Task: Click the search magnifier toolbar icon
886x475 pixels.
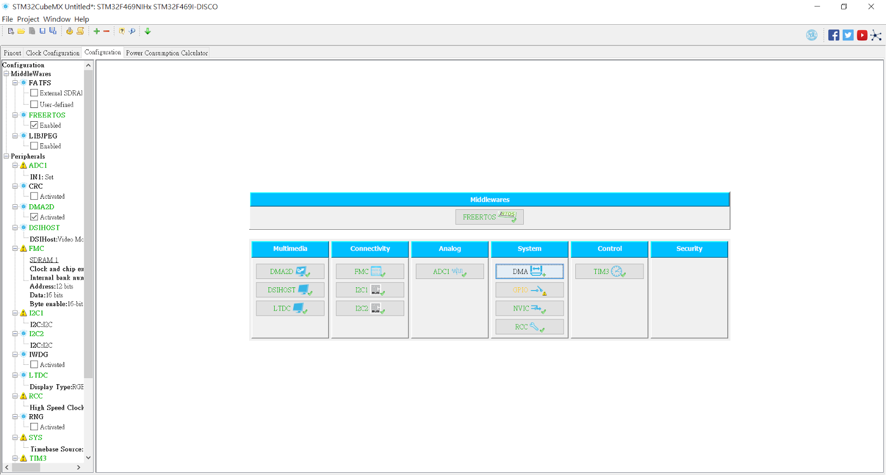Action: [132, 32]
